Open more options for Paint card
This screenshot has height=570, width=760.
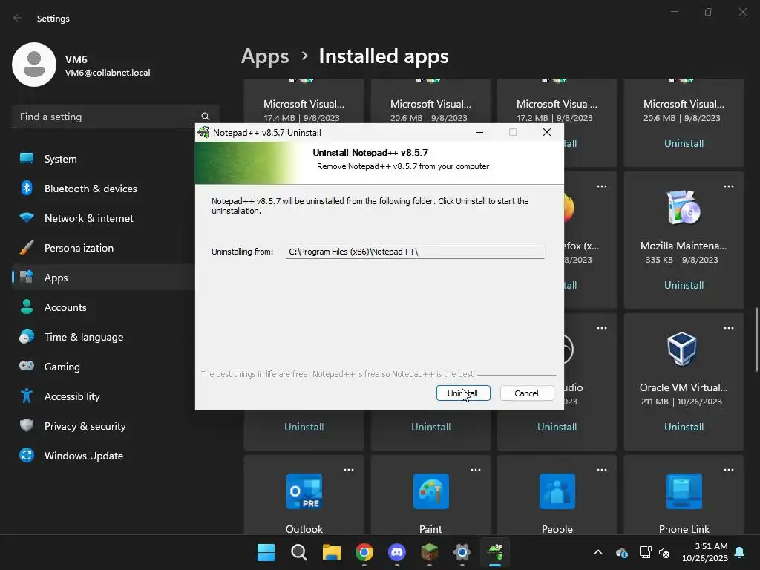tap(476, 470)
